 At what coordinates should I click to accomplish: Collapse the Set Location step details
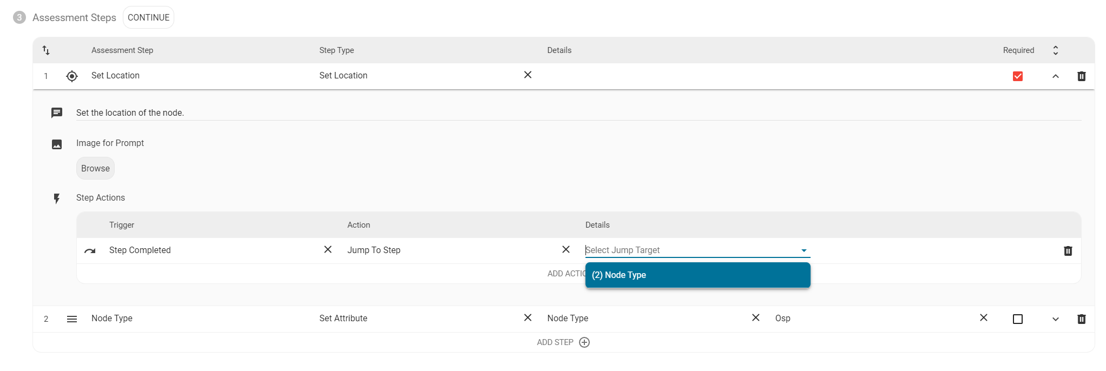tap(1055, 76)
